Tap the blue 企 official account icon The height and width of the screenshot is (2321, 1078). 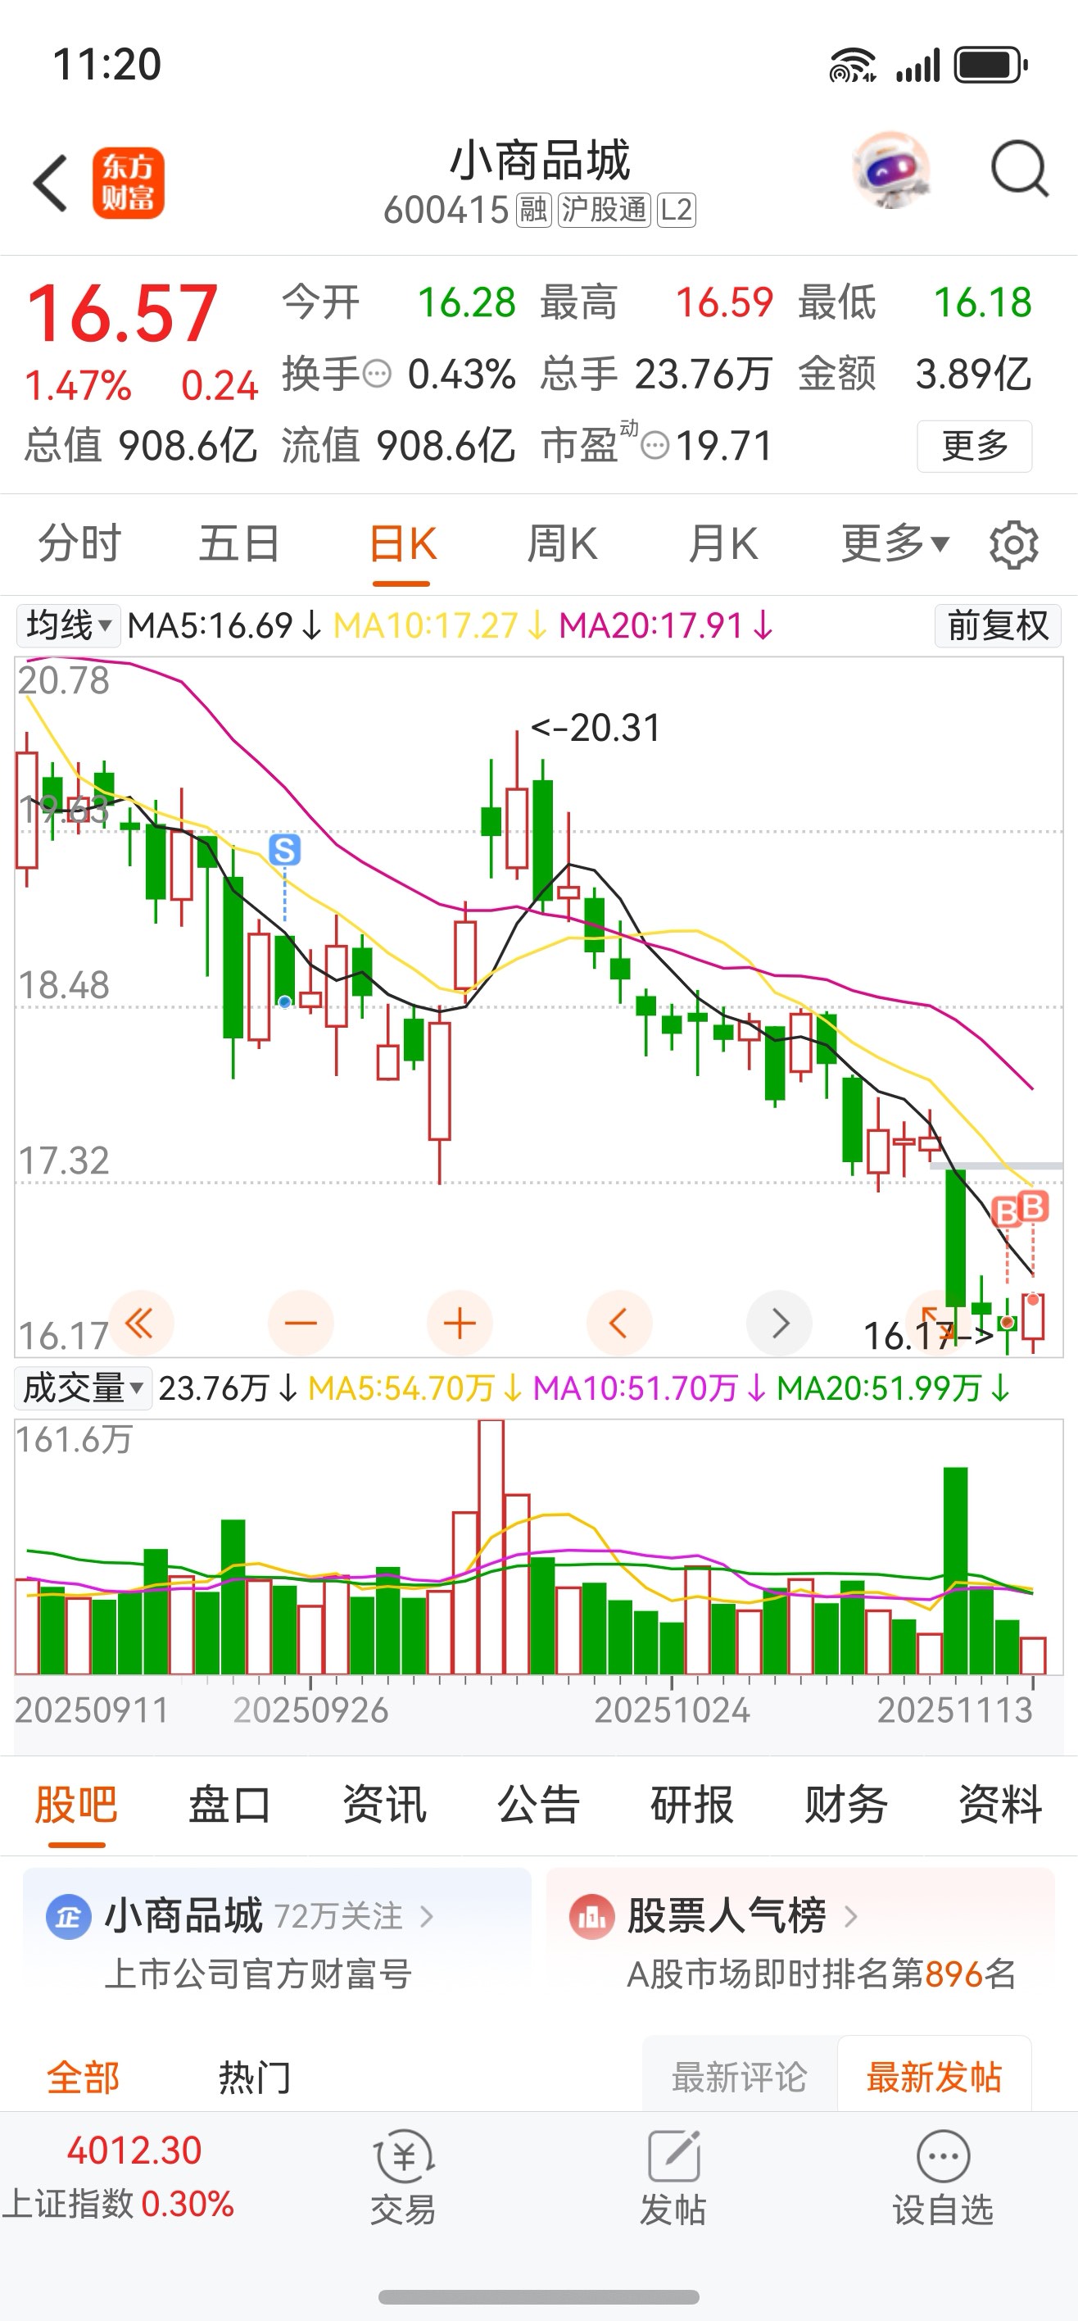coord(69,1917)
